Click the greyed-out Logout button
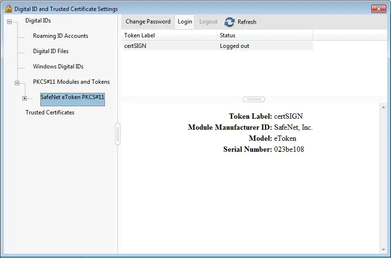This screenshot has height=258, width=391. 208,22
